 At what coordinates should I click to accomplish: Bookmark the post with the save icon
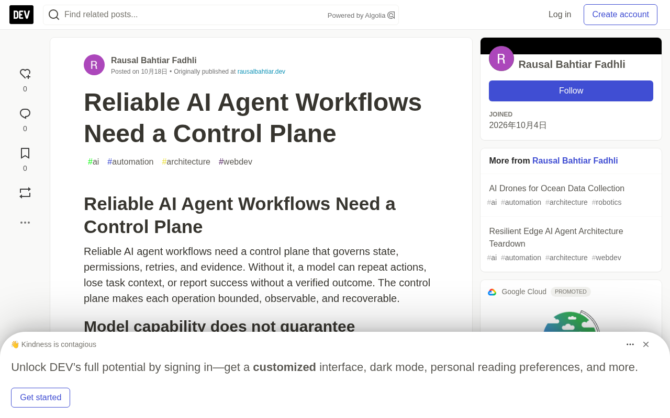tap(25, 153)
